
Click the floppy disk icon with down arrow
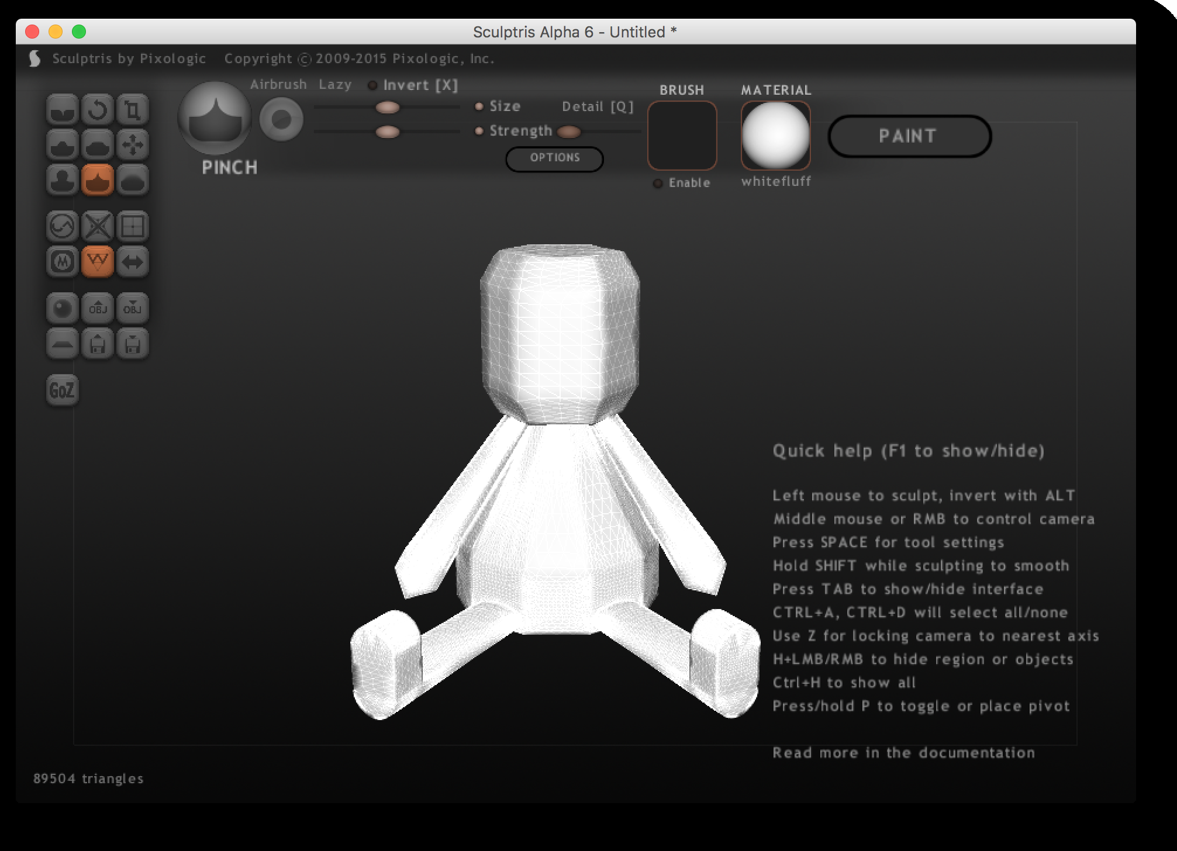(133, 343)
